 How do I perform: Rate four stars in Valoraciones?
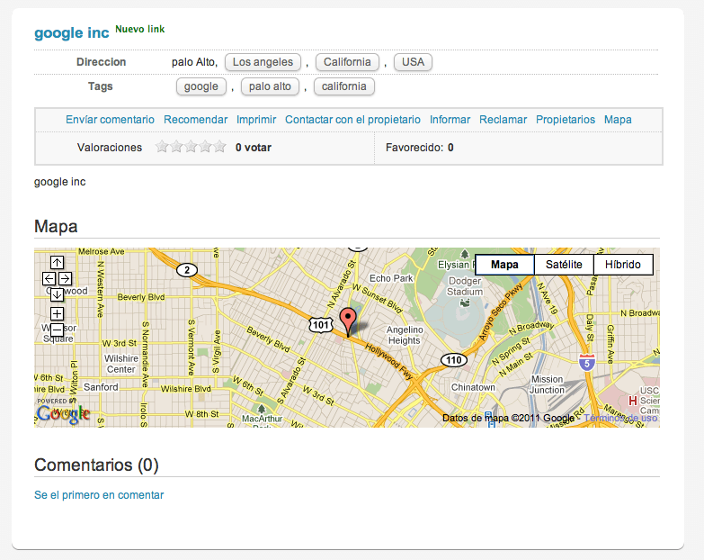(x=205, y=147)
